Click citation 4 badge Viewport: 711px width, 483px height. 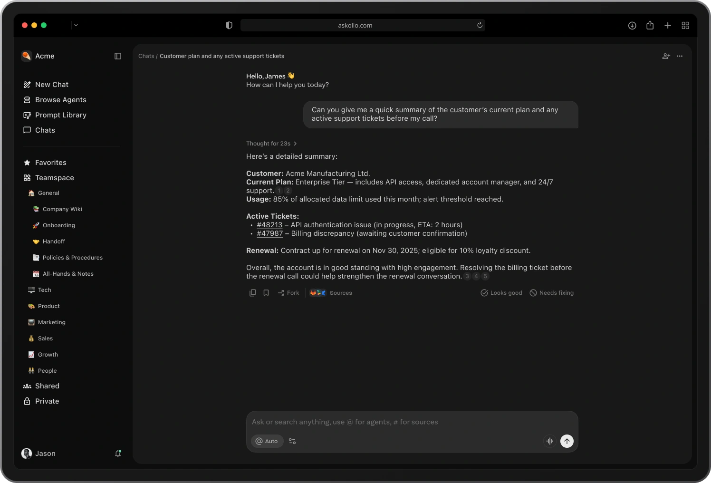(476, 276)
